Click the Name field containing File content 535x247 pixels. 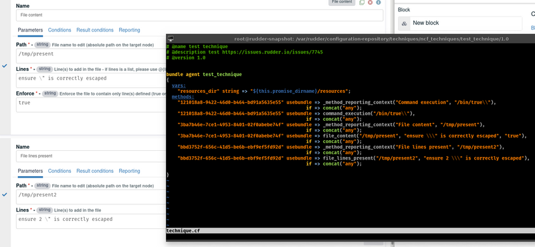199,15
